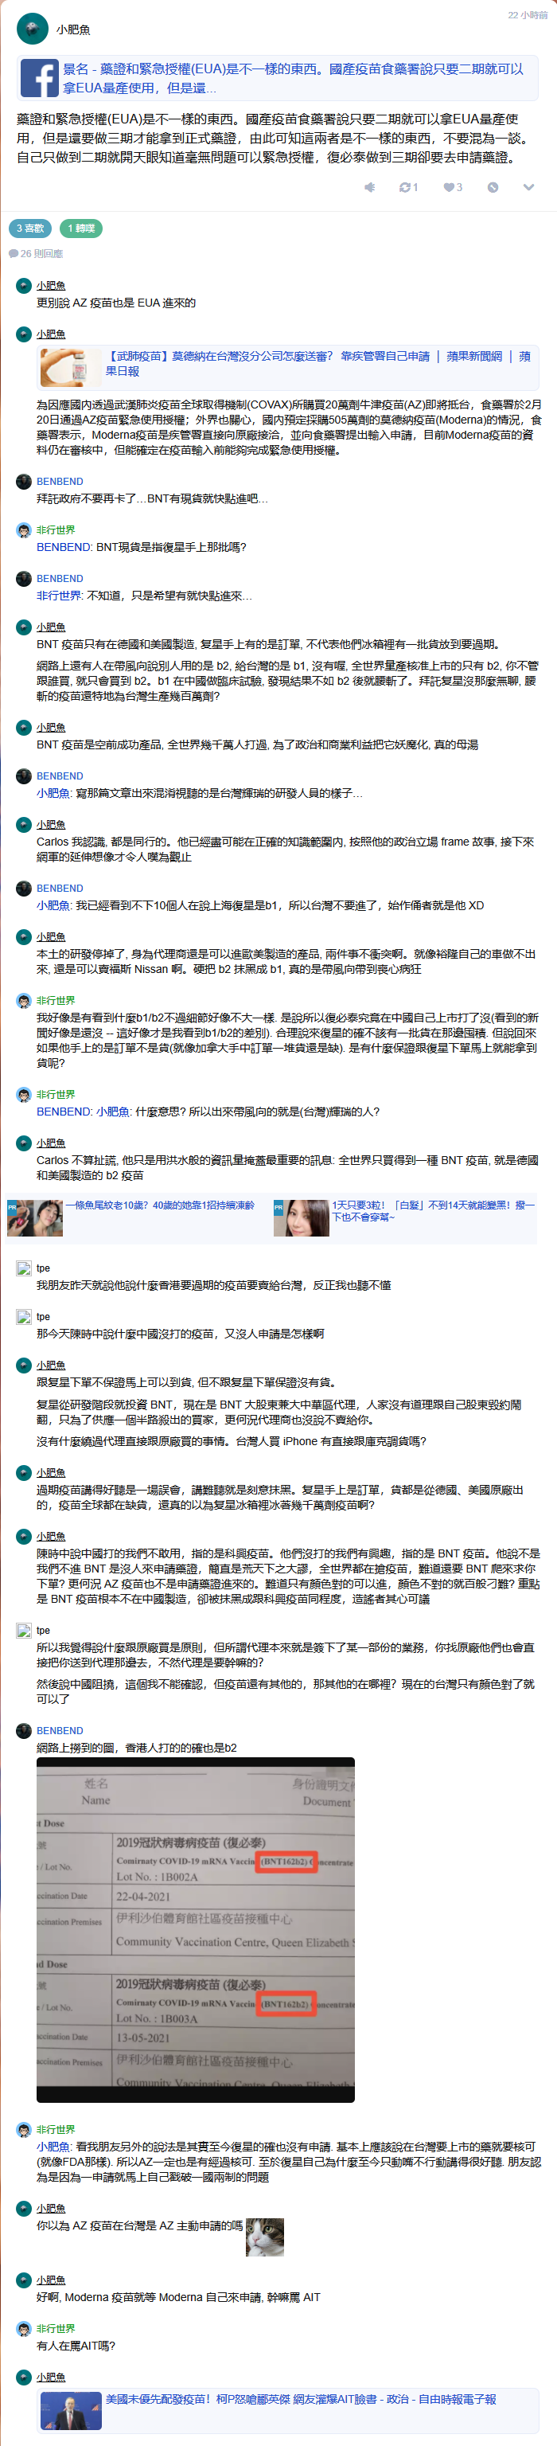The width and height of the screenshot is (557, 2446).
Task: Click the circular block icon
Action: pyautogui.click(x=493, y=187)
